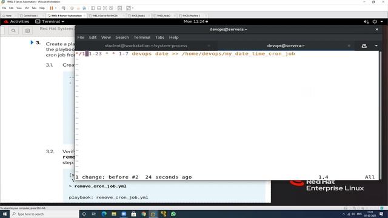Open Google Chrome from the taskbar
The height and width of the screenshot is (218, 388).
tap(144, 214)
